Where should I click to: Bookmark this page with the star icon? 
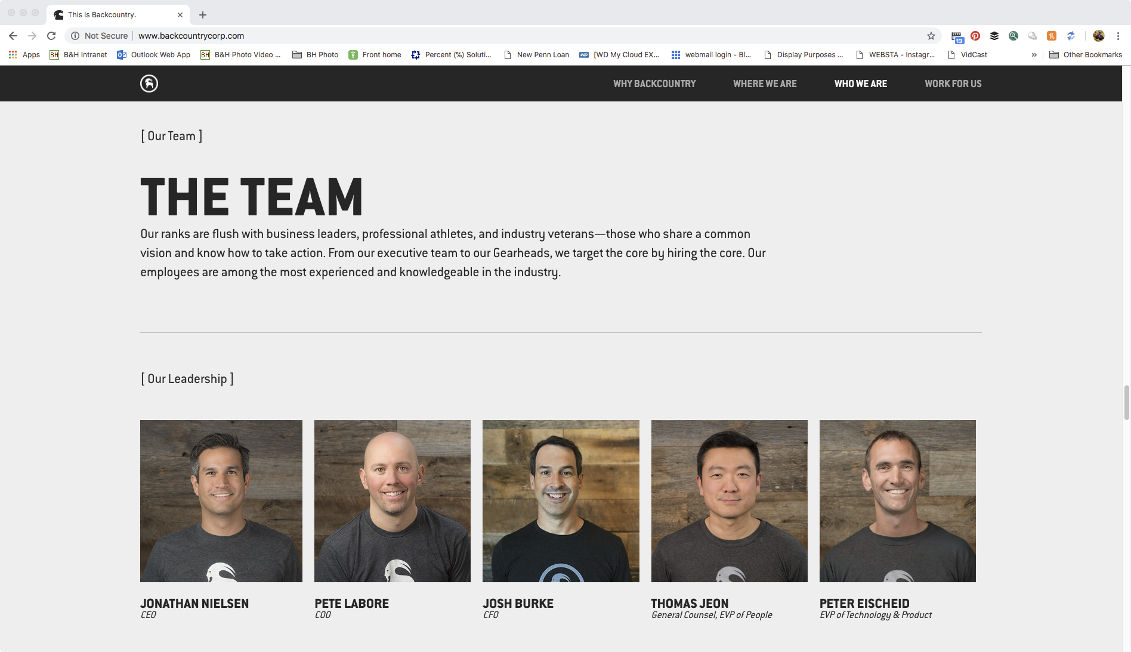pyautogui.click(x=931, y=36)
